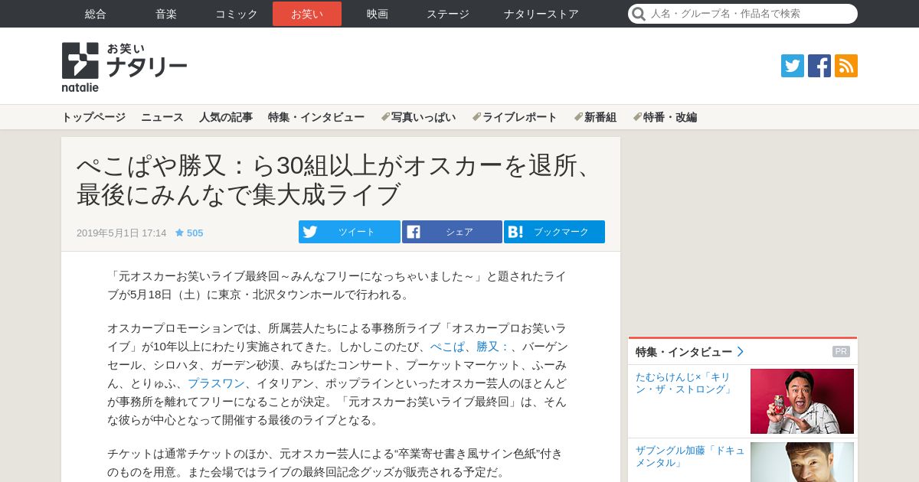The image size is (919, 482).
Task: Open 特番・改編 menu item
Action: (665, 117)
